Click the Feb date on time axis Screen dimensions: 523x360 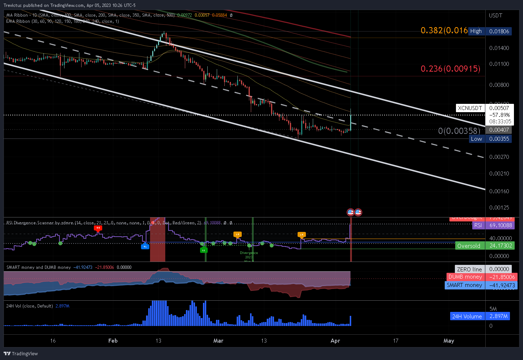point(113,340)
